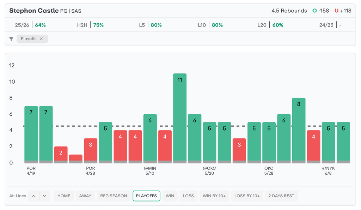The height and width of the screenshot is (210, 361).
Task: Open the L5 80% hit rate stat
Action: pyautogui.click(x=150, y=25)
